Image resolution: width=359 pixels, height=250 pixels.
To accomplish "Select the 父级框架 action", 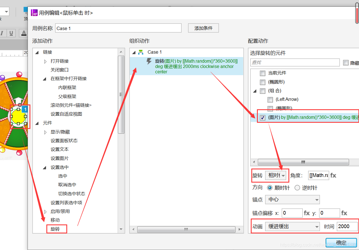I will pyautogui.click(x=67, y=96).
